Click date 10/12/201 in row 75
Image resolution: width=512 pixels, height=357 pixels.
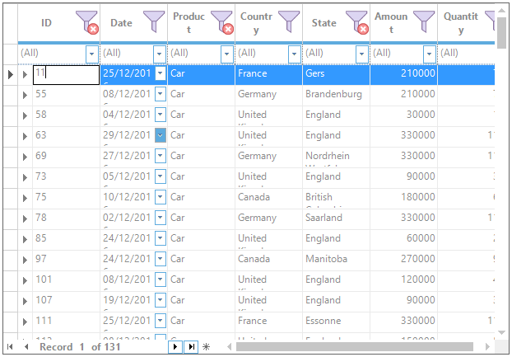[127, 197]
